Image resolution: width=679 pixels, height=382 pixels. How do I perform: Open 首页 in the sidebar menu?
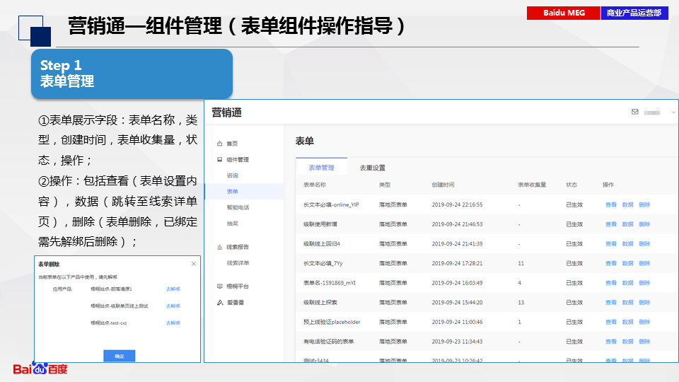pos(232,144)
